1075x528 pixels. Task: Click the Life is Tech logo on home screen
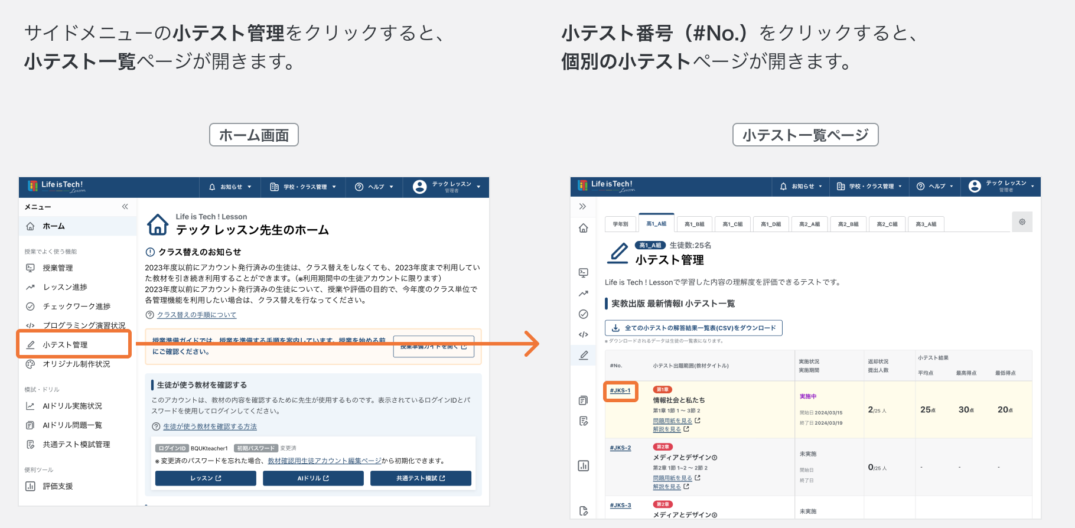click(x=56, y=187)
